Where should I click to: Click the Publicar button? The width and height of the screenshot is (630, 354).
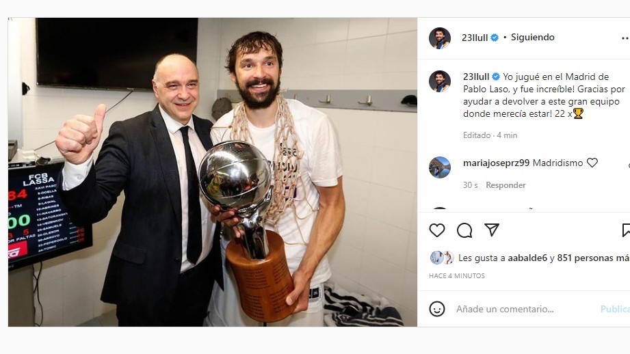[x=615, y=309]
